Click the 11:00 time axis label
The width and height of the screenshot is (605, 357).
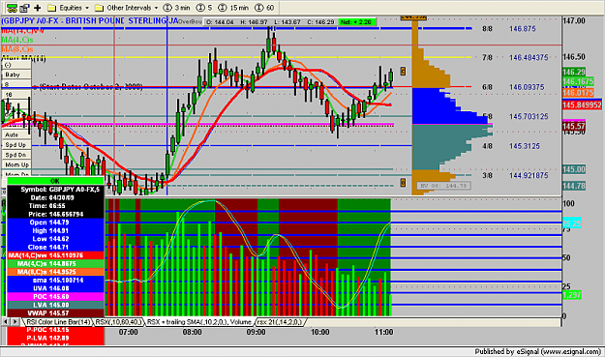(x=384, y=332)
